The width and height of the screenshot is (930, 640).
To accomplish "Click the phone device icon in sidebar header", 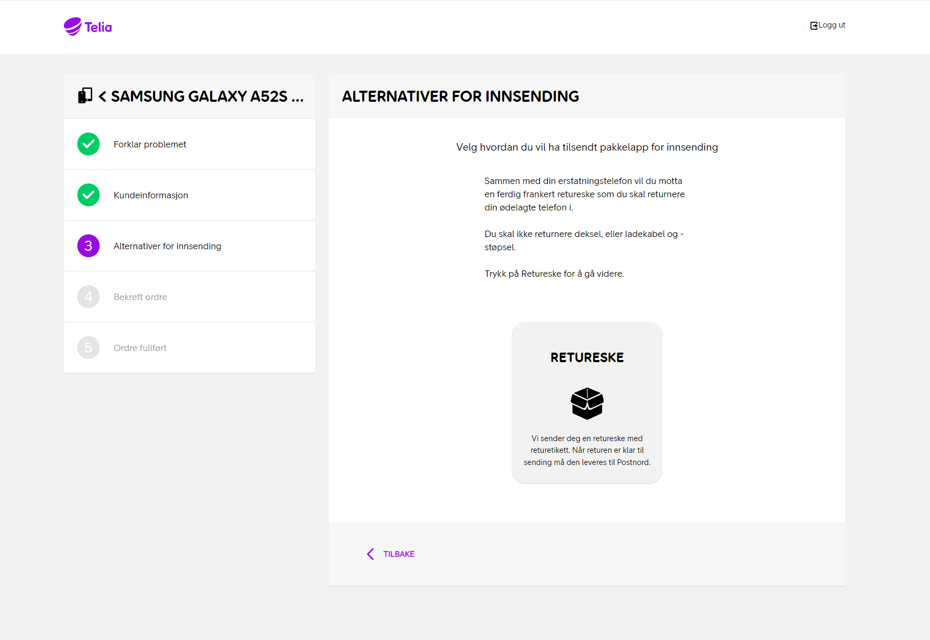I will pyautogui.click(x=85, y=95).
